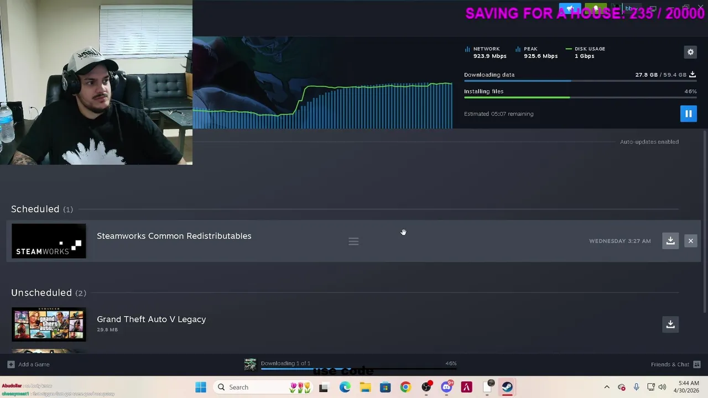Image resolution: width=708 pixels, height=398 pixels.
Task: Pause the current Steam download
Action: click(688, 114)
